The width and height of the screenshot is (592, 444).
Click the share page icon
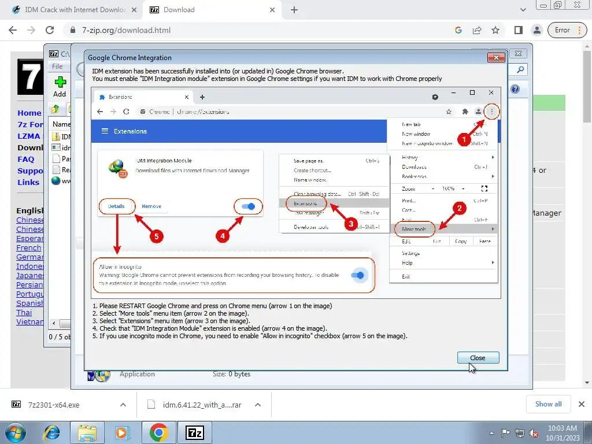point(477,30)
